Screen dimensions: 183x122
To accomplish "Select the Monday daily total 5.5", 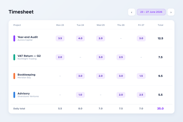I will (x=60, y=109).
